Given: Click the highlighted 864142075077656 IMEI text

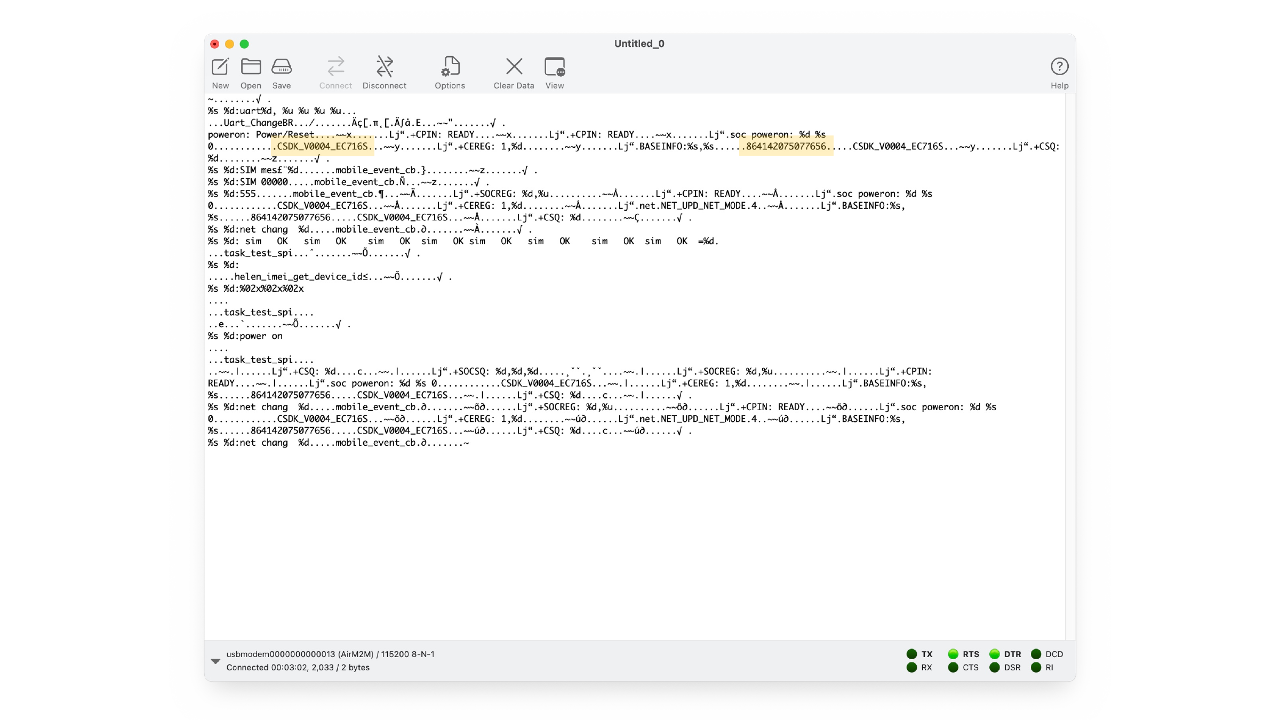Looking at the screenshot, I should (x=786, y=146).
